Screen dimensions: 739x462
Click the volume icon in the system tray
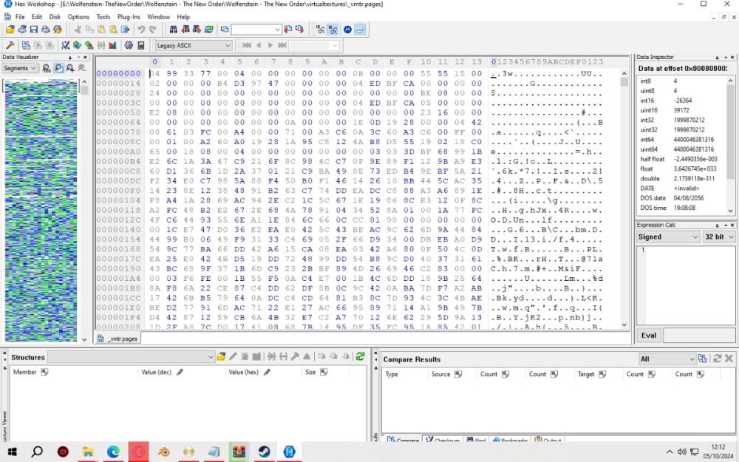pyautogui.click(x=681, y=452)
